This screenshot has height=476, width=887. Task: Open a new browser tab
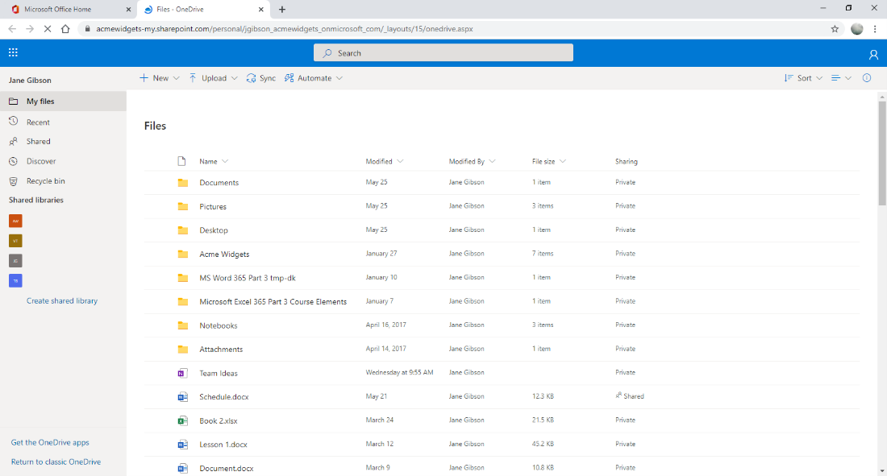tap(281, 10)
